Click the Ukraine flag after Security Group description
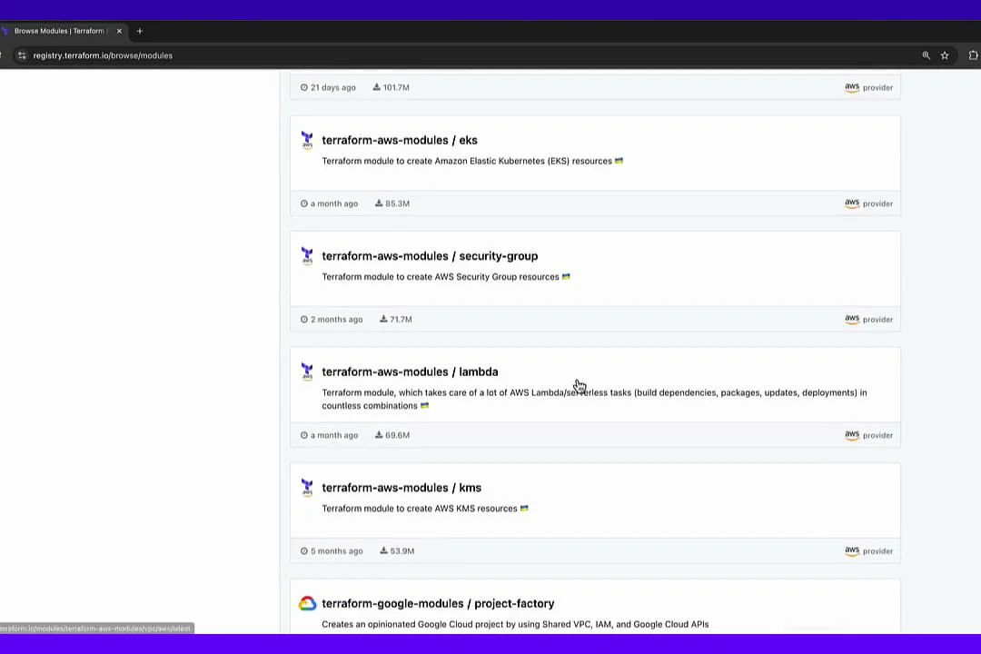 click(566, 277)
